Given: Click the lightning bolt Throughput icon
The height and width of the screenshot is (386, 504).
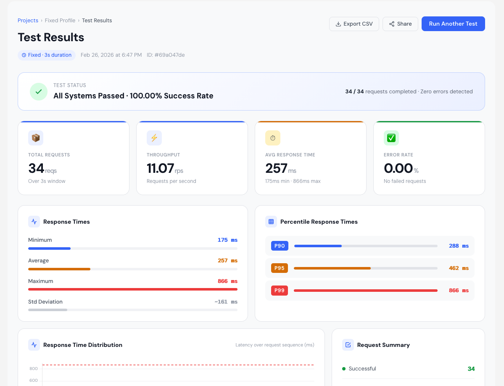Looking at the screenshot, I should click(154, 138).
